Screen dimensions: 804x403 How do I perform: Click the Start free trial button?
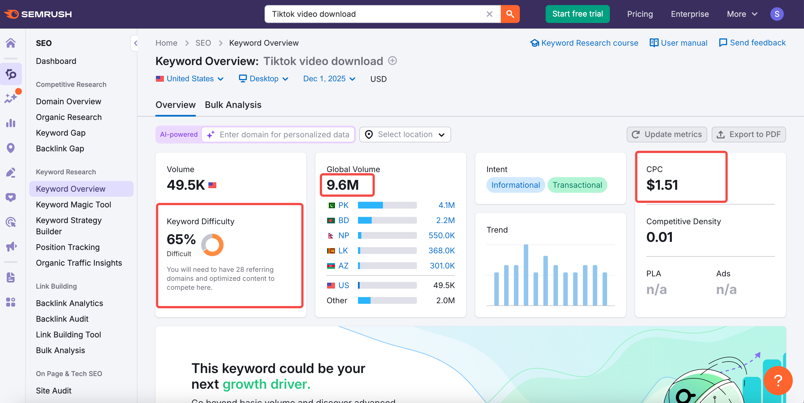point(577,14)
